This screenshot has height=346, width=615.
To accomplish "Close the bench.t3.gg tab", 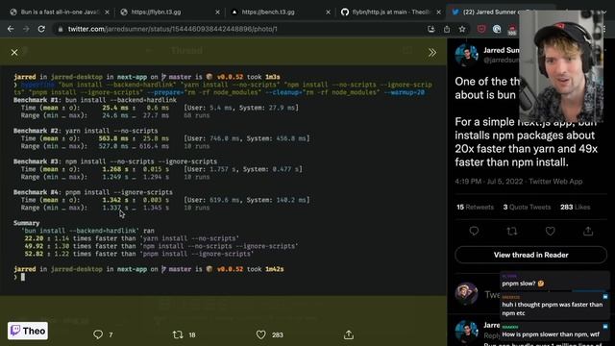I will [329, 12].
